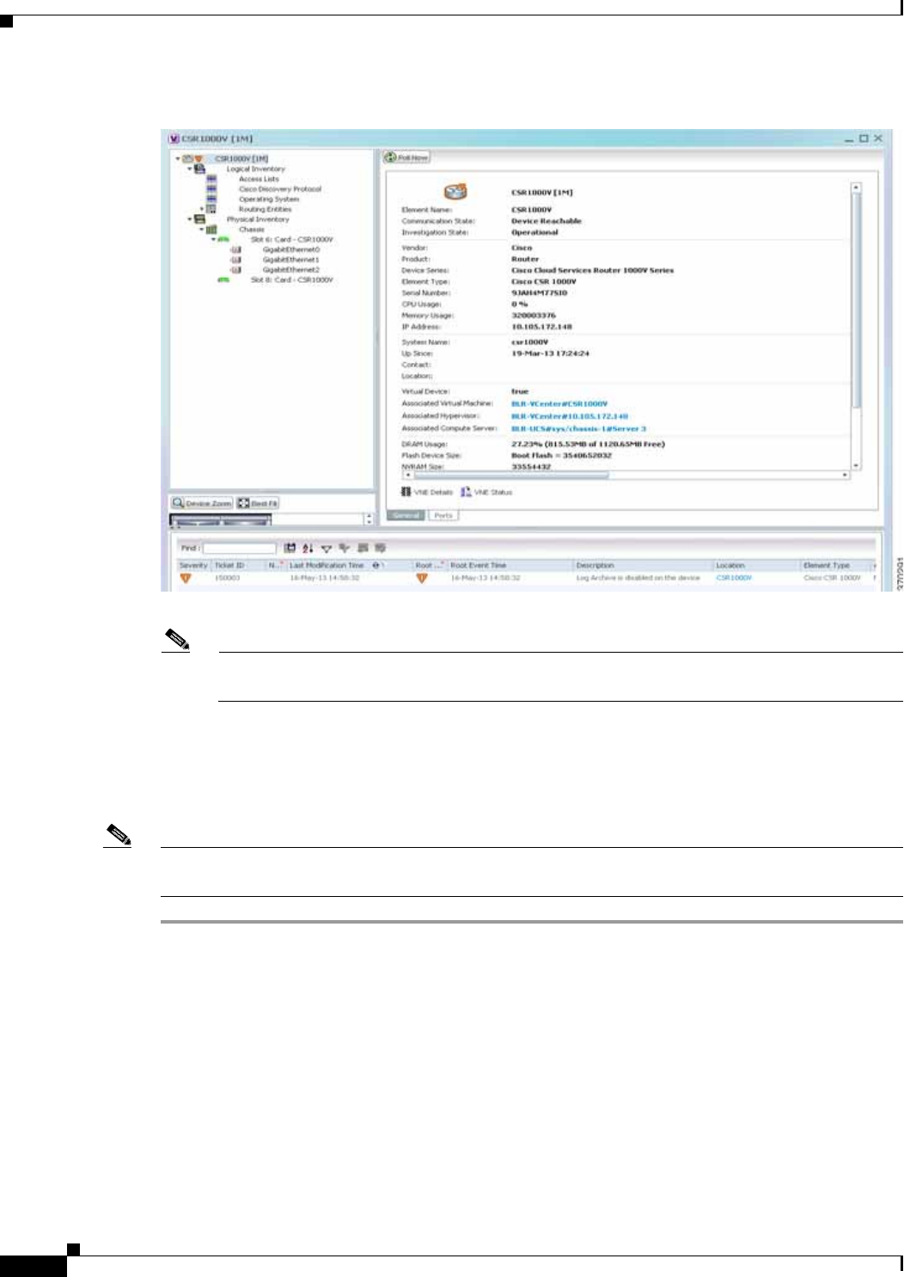
Task: Open Routing Entities tree item
Action: click(x=265, y=209)
